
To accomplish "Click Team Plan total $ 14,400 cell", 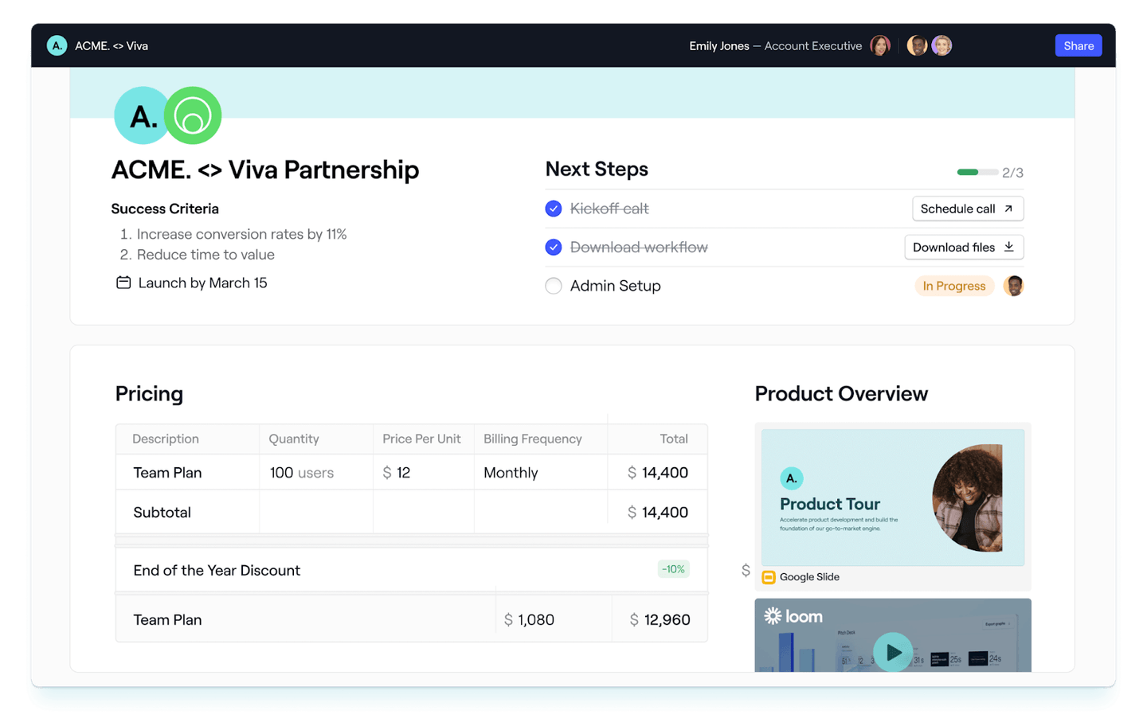I will click(x=658, y=472).
